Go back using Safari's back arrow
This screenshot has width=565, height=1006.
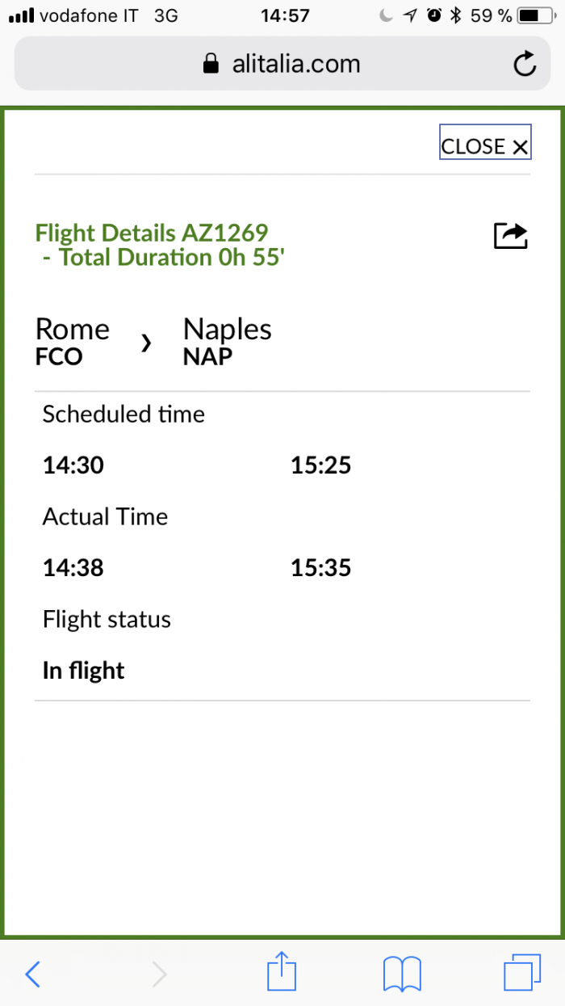coord(32,974)
